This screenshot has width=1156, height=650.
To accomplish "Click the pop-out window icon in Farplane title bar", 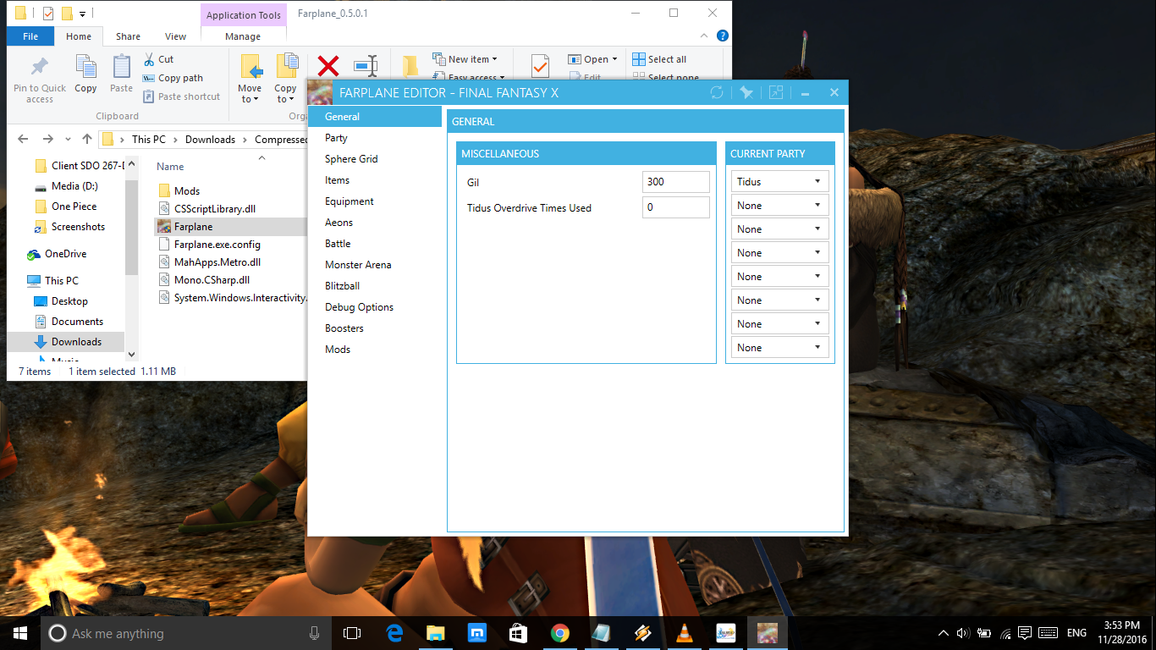I will coord(776,93).
